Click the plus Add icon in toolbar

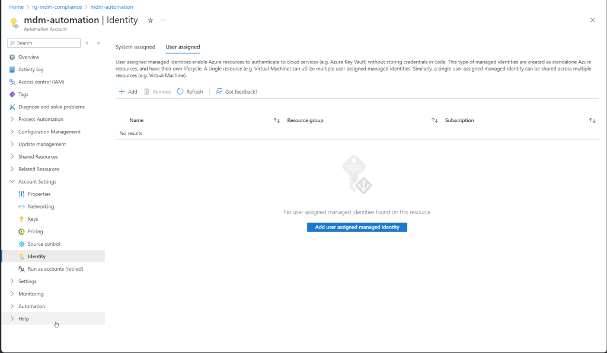122,92
